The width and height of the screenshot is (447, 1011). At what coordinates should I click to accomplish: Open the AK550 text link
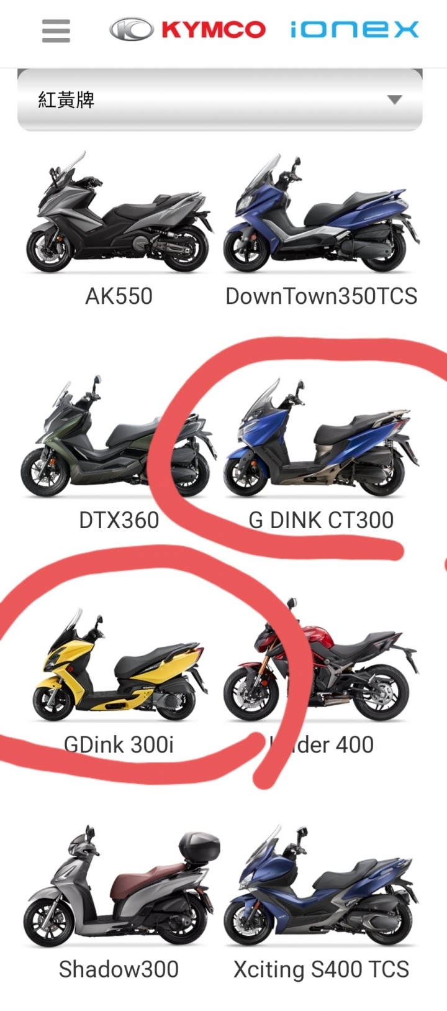tap(119, 296)
